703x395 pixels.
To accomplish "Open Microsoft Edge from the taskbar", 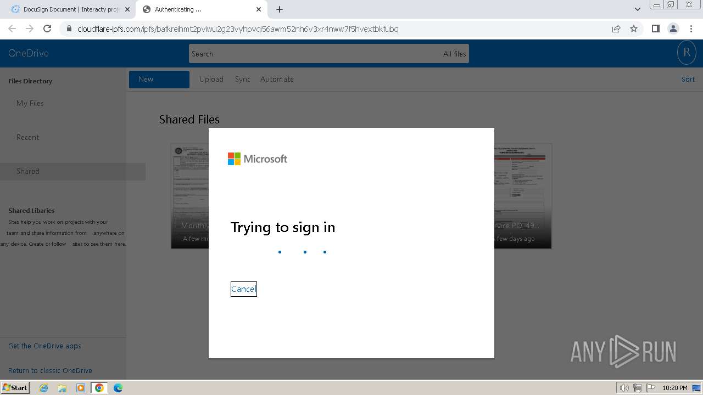I will click(118, 388).
